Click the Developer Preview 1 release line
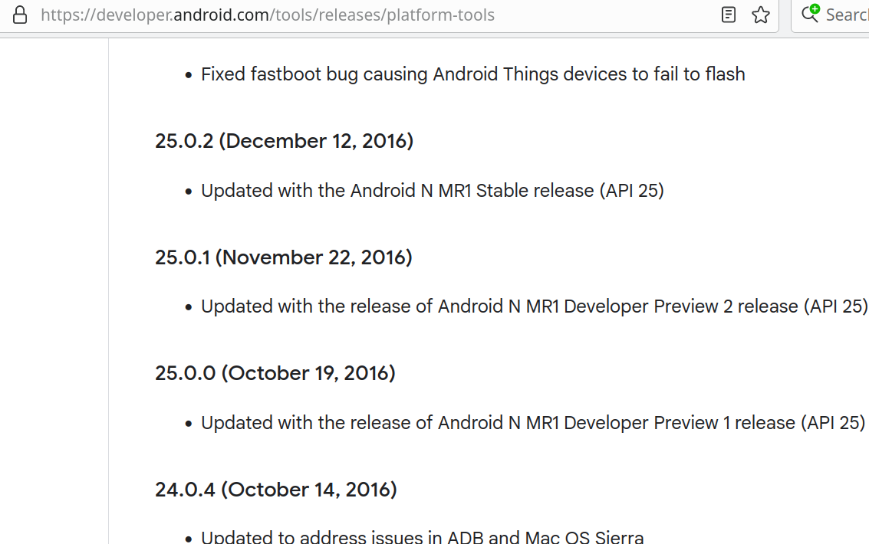869x544 pixels. click(x=532, y=422)
